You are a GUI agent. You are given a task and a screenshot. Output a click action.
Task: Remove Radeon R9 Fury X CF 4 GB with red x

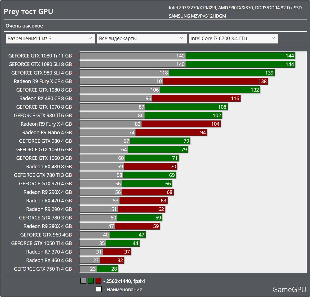pos(75,82)
